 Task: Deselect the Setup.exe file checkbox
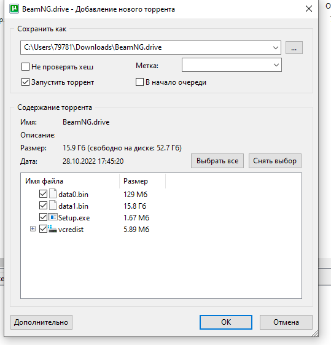point(43,217)
